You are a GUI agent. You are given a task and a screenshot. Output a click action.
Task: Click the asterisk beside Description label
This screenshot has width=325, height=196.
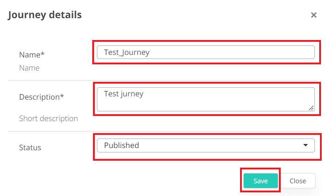(62, 96)
